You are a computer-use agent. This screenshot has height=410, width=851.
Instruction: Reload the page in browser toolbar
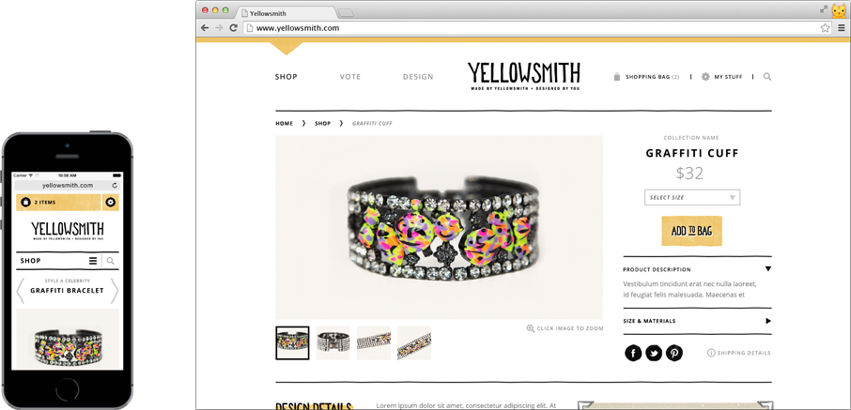pyautogui.click(x=233, y=27)
